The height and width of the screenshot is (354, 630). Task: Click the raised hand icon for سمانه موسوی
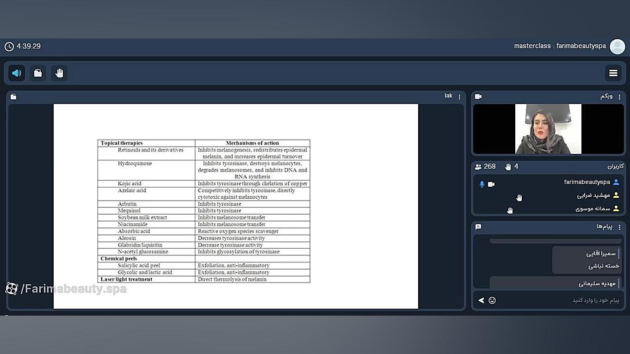tap(510, 211)
